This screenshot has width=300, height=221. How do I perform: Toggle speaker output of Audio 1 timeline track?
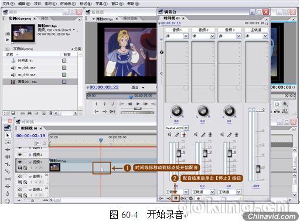click(x=20, y=176)
